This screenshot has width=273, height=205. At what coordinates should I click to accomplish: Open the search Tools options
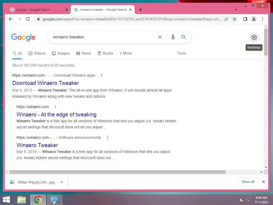pos(181,53)
